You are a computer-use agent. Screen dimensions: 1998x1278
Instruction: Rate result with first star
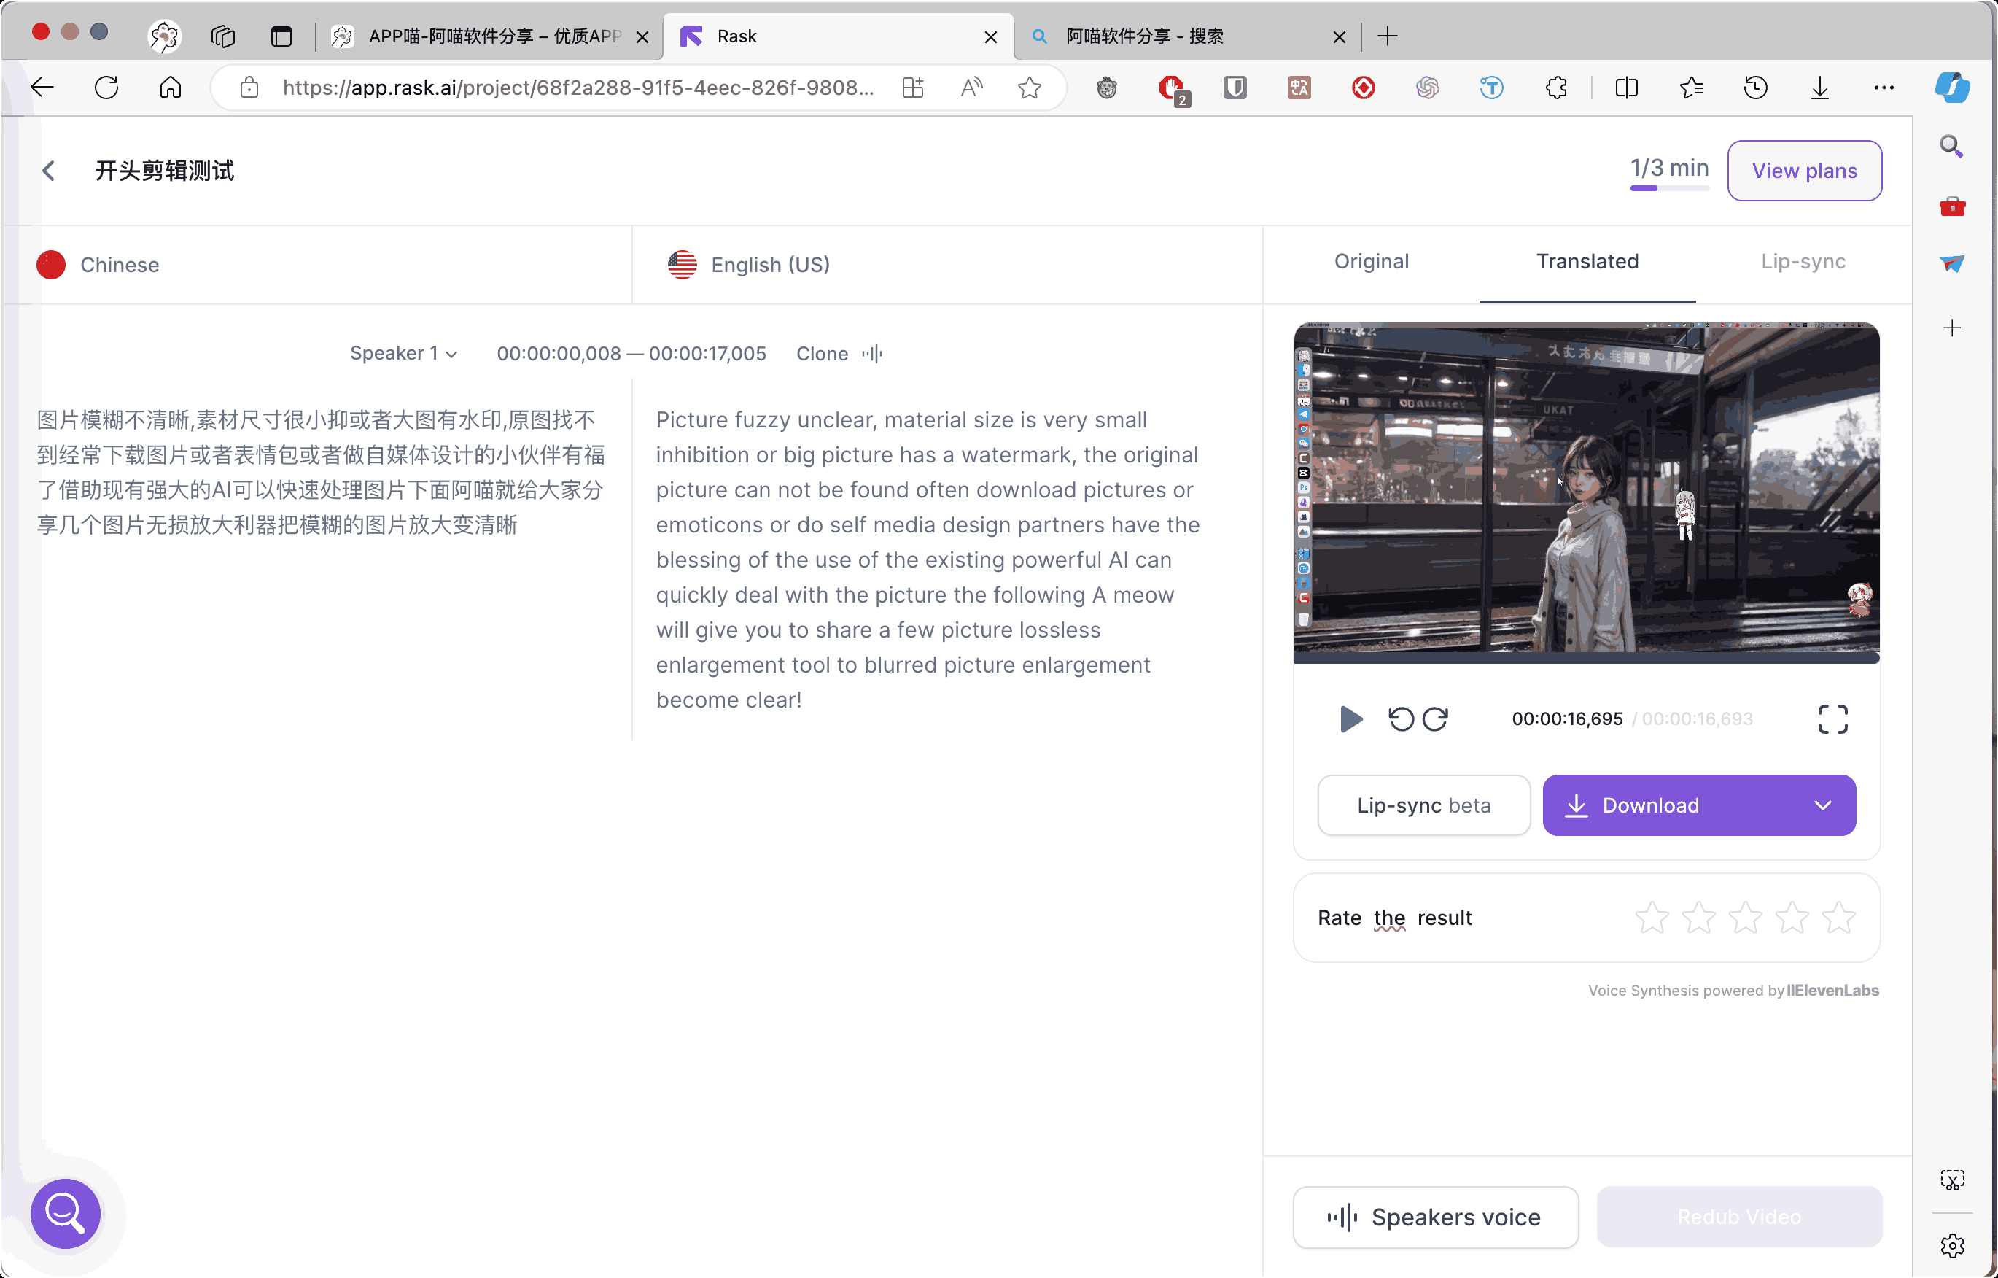(x=1652, y=917)
